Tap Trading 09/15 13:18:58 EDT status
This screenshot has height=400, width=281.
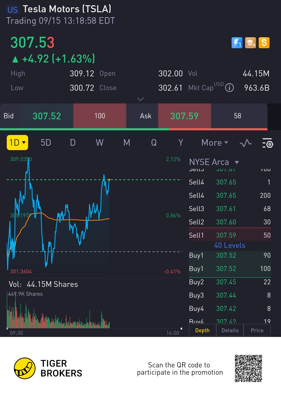[x=60, y=21]
